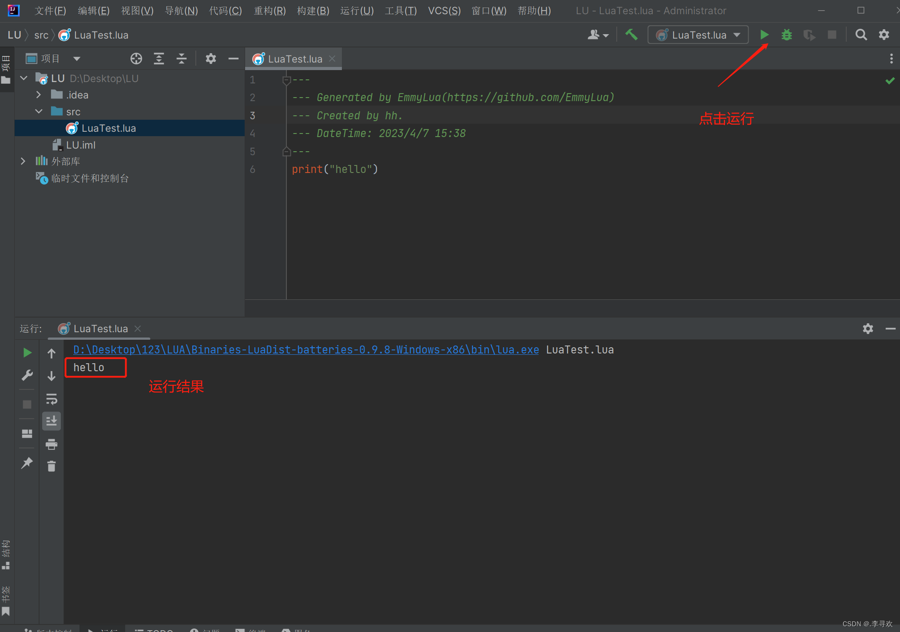Click Select Opened File target icon

click(136, 59)
